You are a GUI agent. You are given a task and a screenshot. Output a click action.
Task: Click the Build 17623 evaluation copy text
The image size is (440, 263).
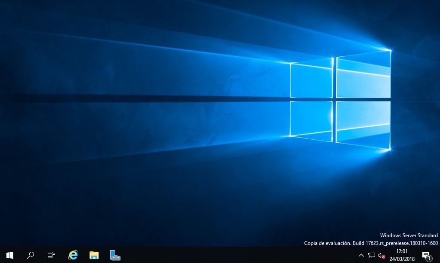click(x=371, y=243)
